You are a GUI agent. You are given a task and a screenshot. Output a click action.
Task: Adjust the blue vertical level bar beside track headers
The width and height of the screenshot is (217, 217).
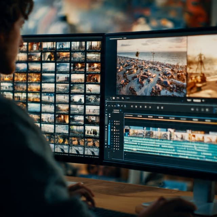[x=109, y=134]
